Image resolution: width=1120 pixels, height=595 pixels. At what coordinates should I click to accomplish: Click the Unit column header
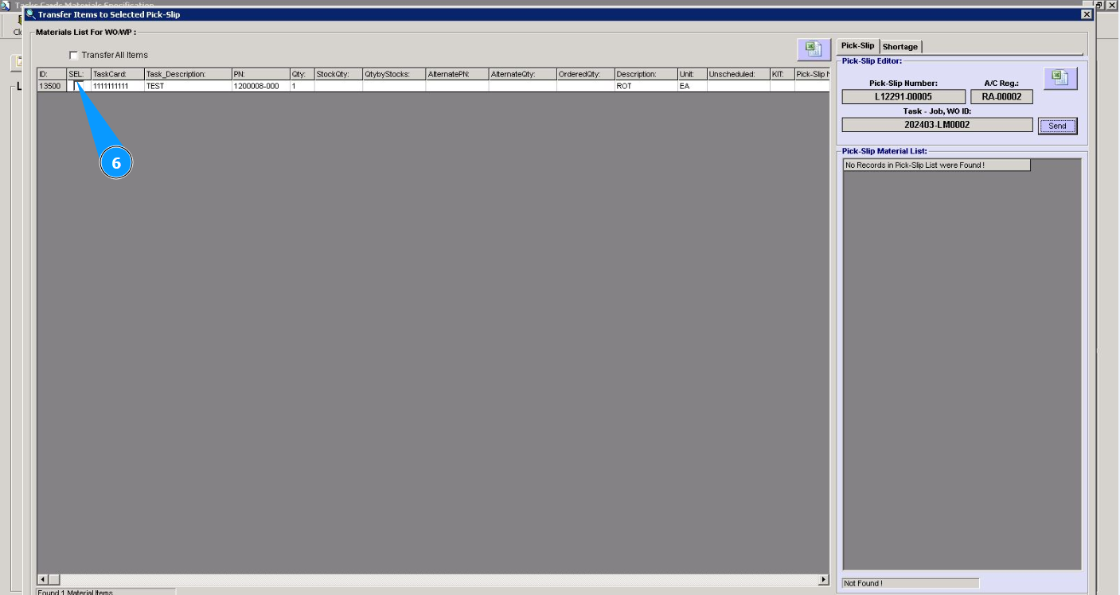point(692,75)
